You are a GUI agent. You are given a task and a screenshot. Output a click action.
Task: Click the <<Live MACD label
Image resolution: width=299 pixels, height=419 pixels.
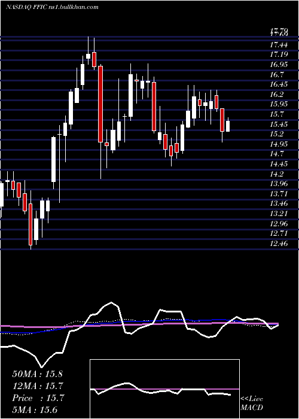(252, 403)
